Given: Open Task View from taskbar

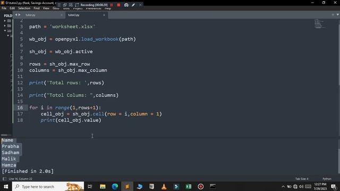Looking at the screenshot, I should tap(90, 186).
